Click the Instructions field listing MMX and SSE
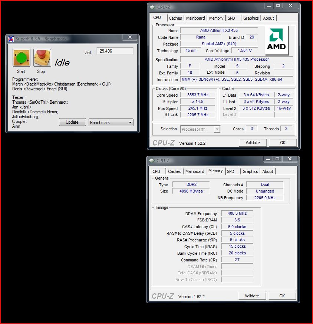 pos(236,79)
